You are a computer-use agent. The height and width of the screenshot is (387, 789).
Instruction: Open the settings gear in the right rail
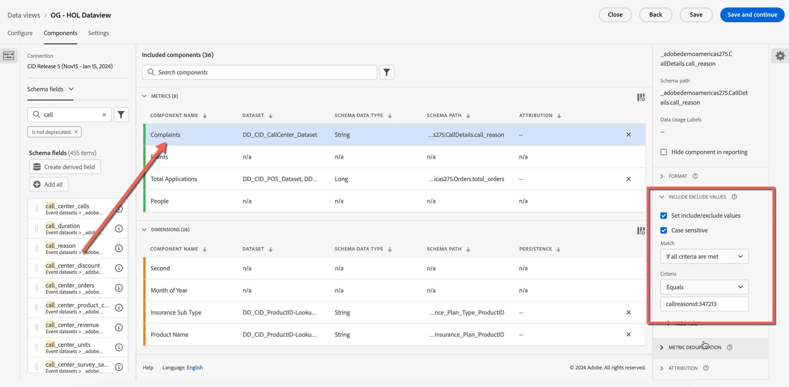click(780, 56)
